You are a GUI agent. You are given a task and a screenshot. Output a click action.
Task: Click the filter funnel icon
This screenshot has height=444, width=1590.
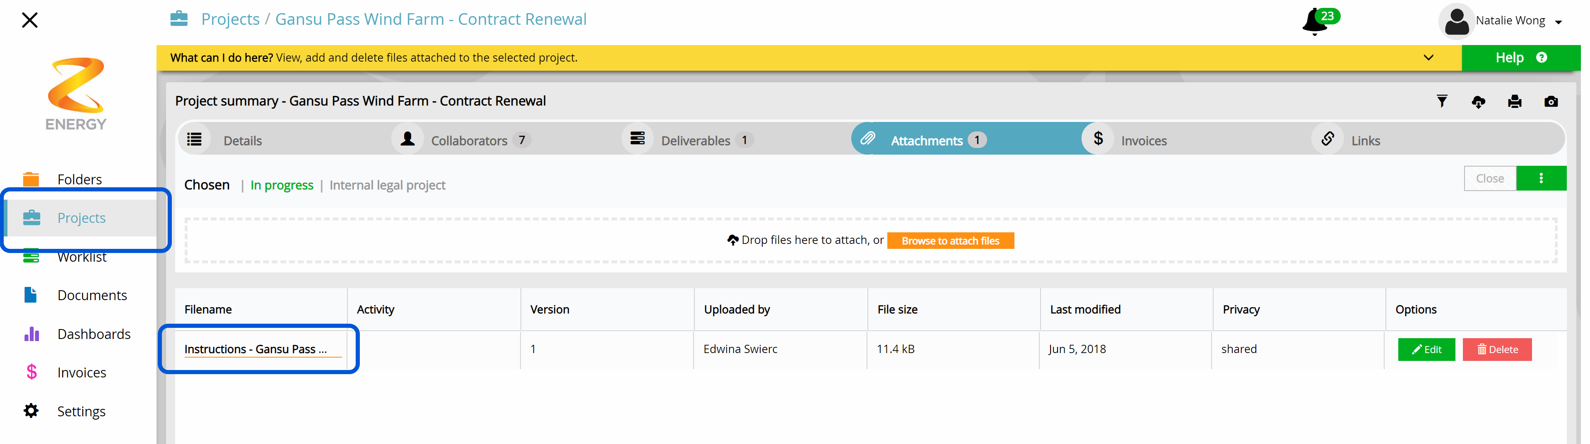point(1442,101)
